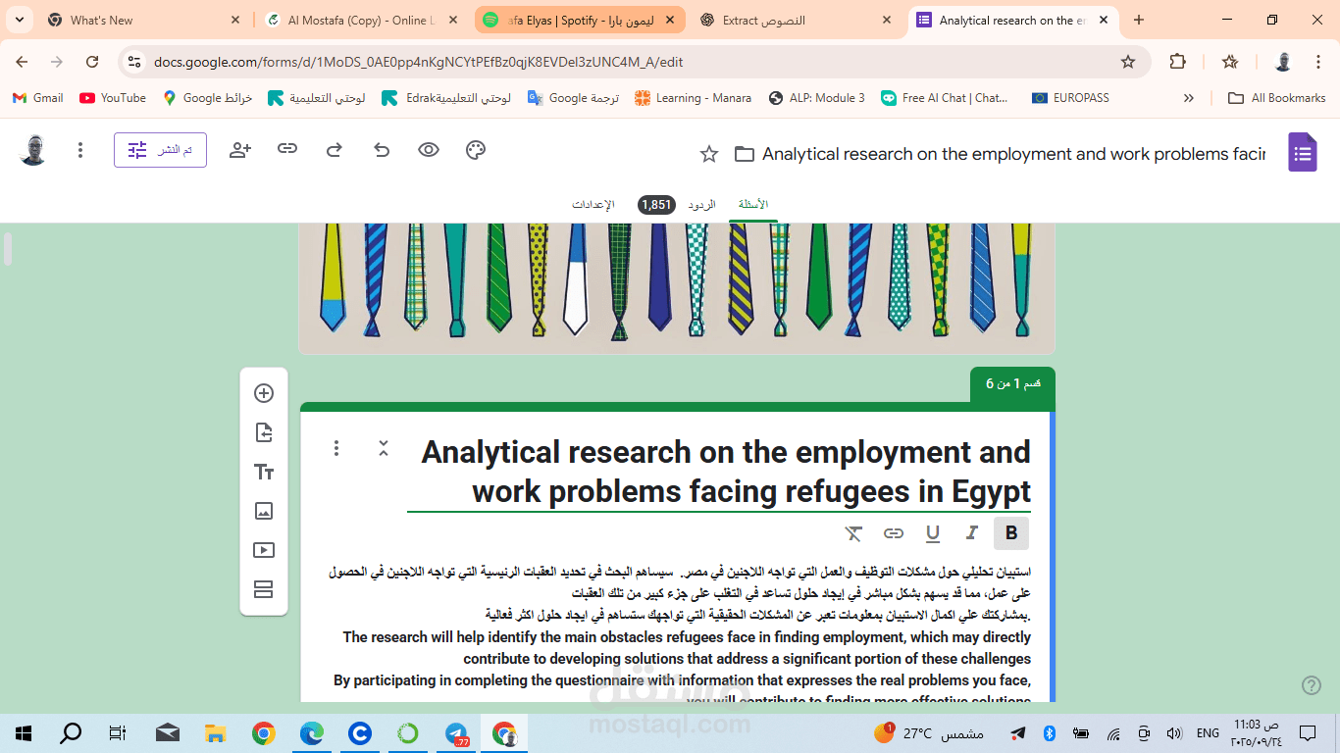1340x753 pixels.
Task: Insert an image from the side toolbar
Action: click(x=264, y=511)
